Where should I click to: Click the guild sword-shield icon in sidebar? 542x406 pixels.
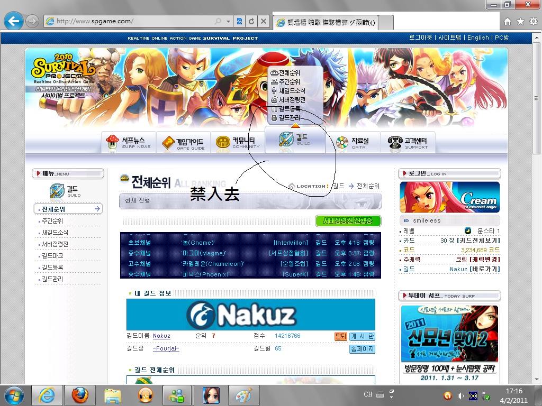tap(57, 190)
